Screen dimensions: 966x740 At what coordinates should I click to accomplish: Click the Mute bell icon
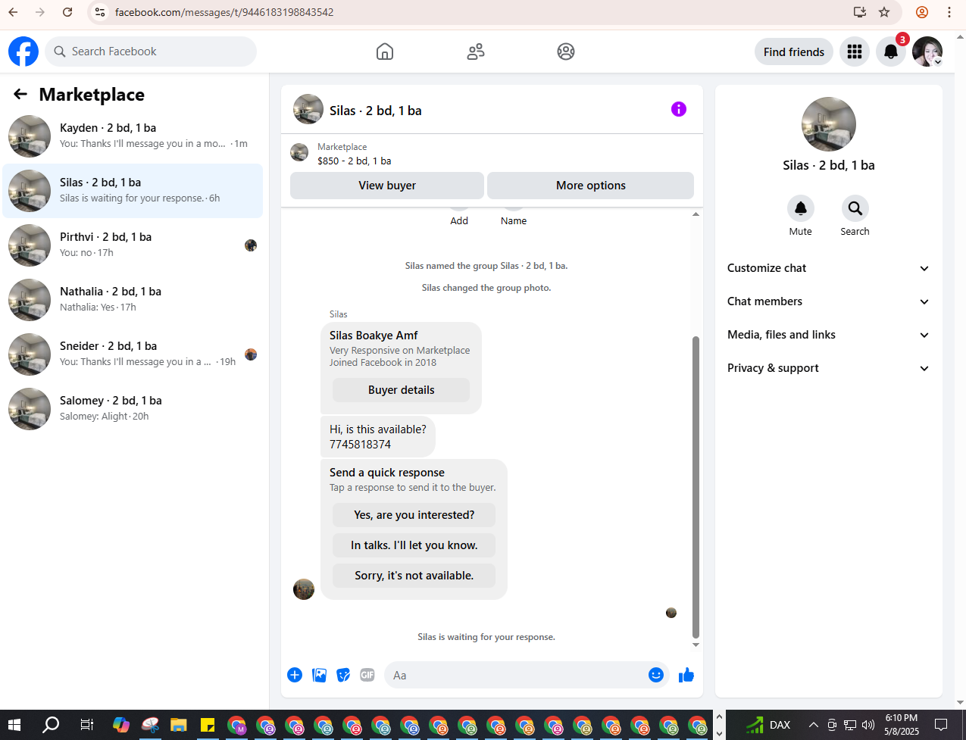(801, 208)
